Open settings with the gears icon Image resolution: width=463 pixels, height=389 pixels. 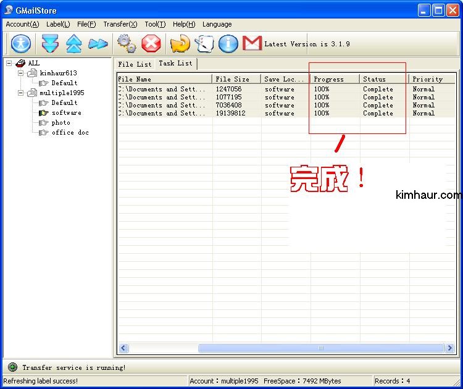pyautogui.click(x=127, y=44)
